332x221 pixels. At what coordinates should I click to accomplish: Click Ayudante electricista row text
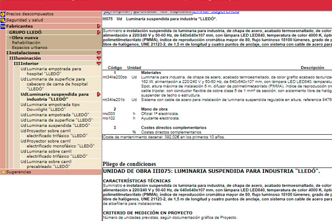pos(160,118)
